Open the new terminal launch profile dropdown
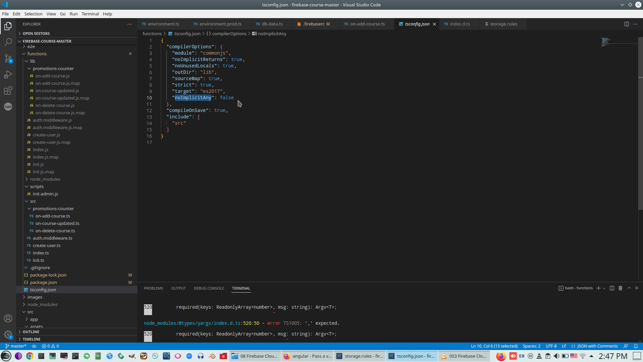Image resolution: width=643 pixels, height=362 pixels. 604,288
